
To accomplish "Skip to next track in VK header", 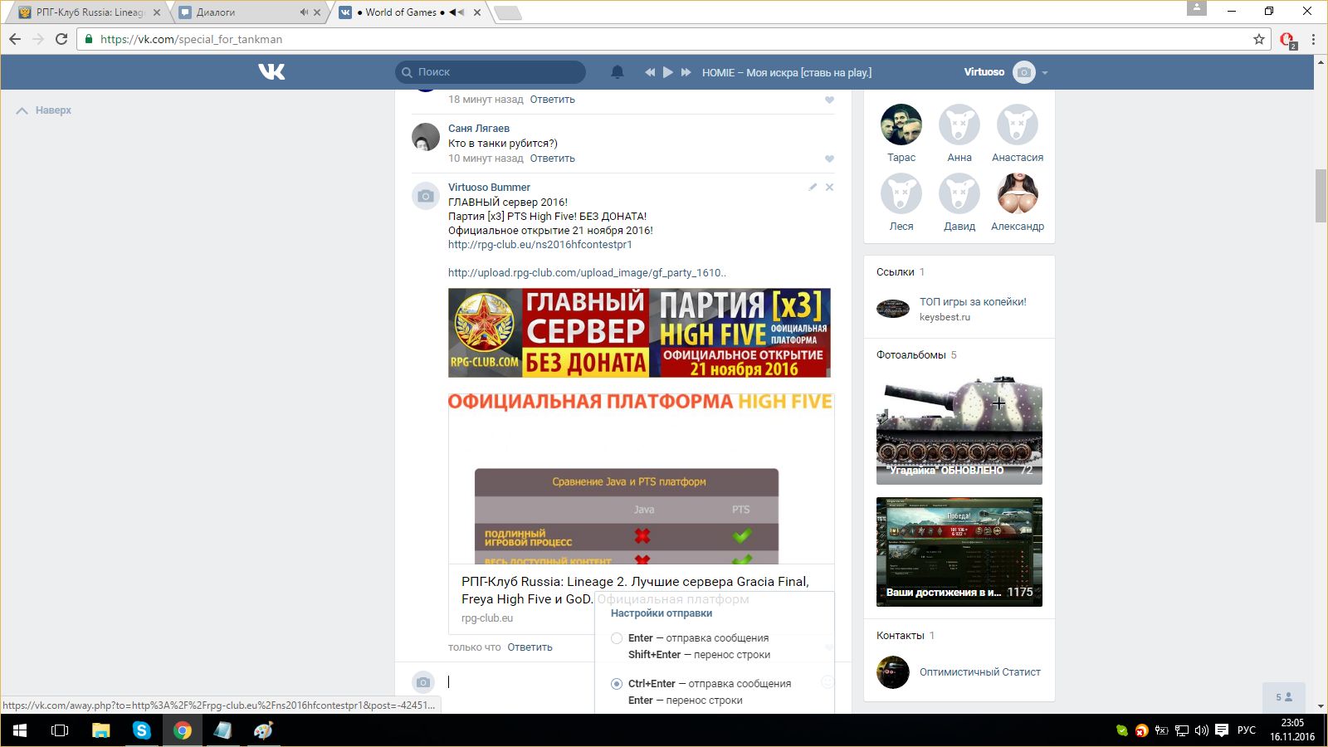I will [686, 72].
